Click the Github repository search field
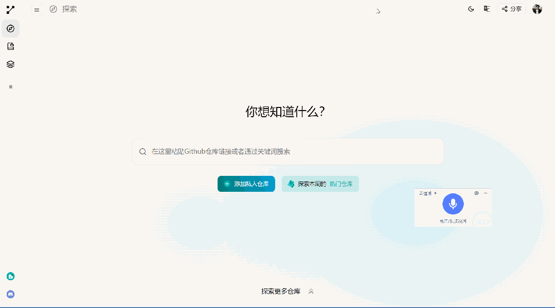The image size is (555, 308). (288, 152)
